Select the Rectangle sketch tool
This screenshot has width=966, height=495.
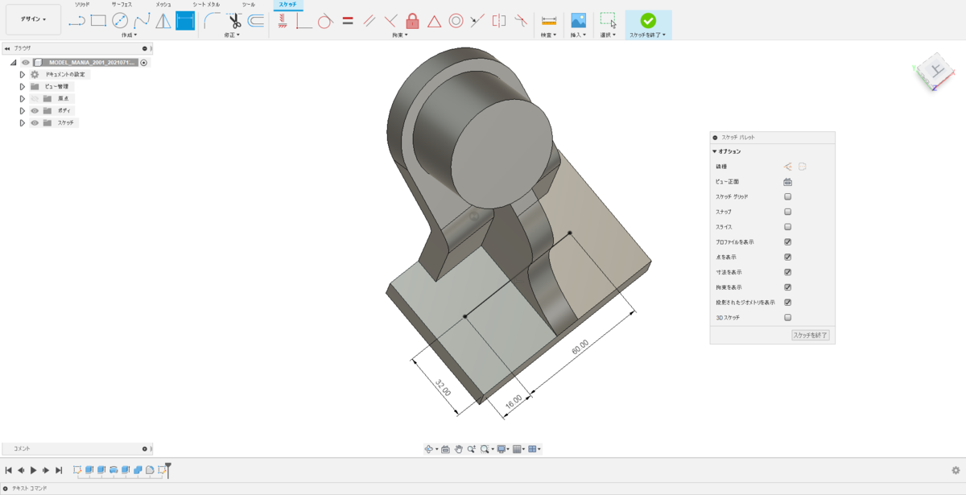[98, 21]
